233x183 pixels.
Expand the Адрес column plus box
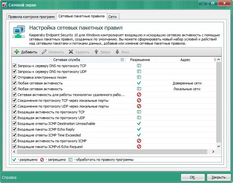pos(215,59)
